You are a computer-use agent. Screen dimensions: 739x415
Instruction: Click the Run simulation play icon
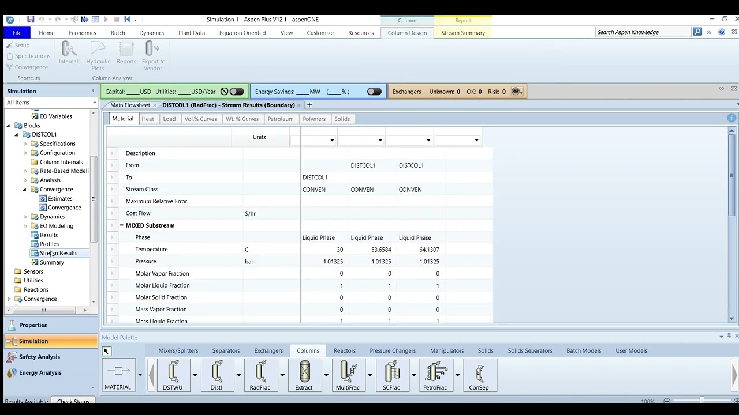(x=105, y=20)
